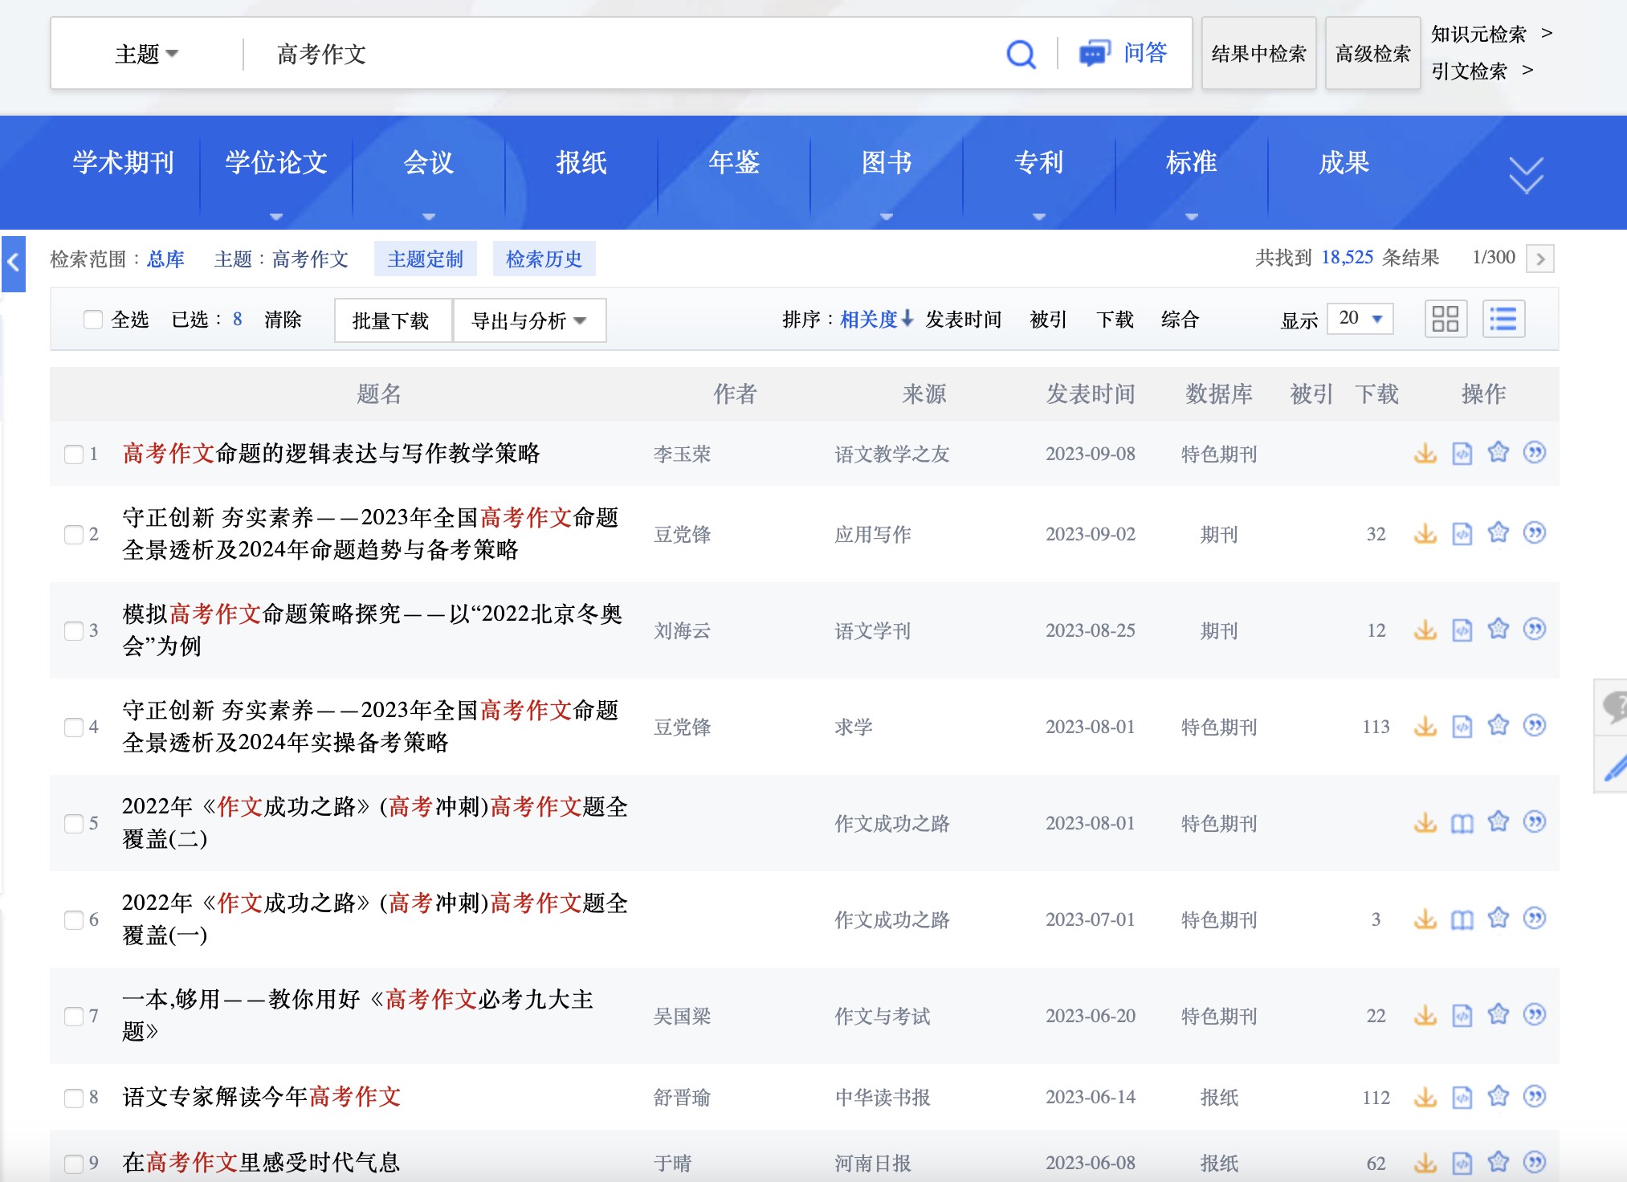Click the magnifier search icon
Viewport: 1627px width, 1182px height.
(x=1021, y=55)
